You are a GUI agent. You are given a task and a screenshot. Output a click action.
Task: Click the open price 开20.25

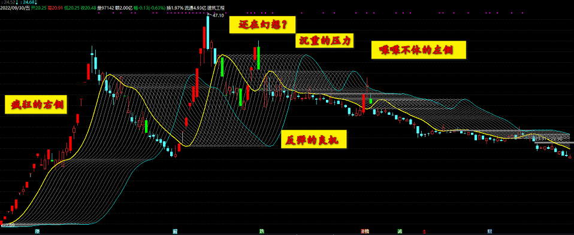coord(38,7)
